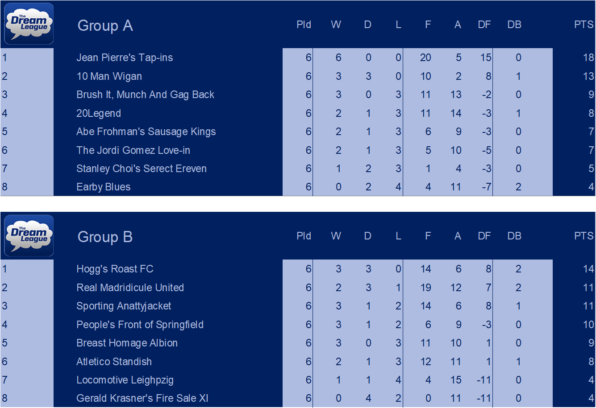
Task: Select Gerald Krasner's Fire Sale XI
Action: coord(142,398)
